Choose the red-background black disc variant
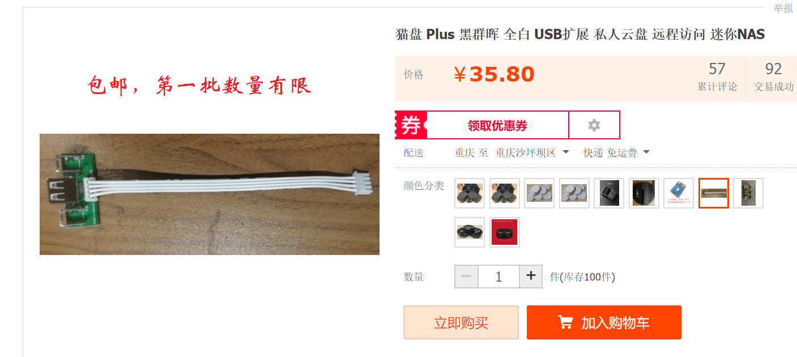 504,232
